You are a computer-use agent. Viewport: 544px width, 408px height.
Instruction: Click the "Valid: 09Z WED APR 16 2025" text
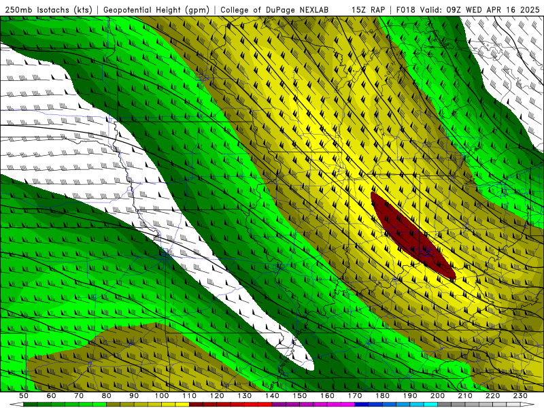[x=480, y=10]
